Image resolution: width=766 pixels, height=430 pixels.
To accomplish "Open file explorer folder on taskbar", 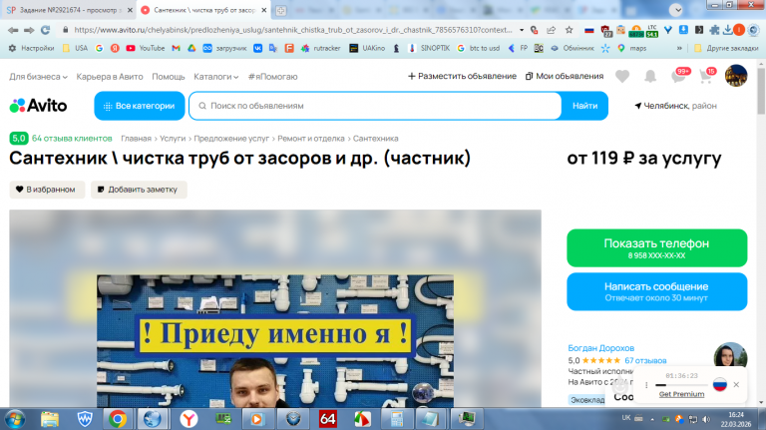I will [x=50, y=419].
